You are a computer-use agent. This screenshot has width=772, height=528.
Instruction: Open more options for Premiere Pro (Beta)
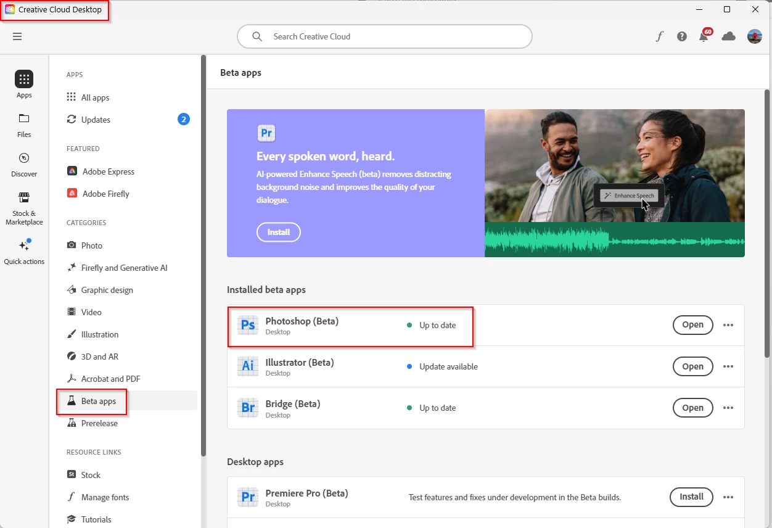click(728, 497)
